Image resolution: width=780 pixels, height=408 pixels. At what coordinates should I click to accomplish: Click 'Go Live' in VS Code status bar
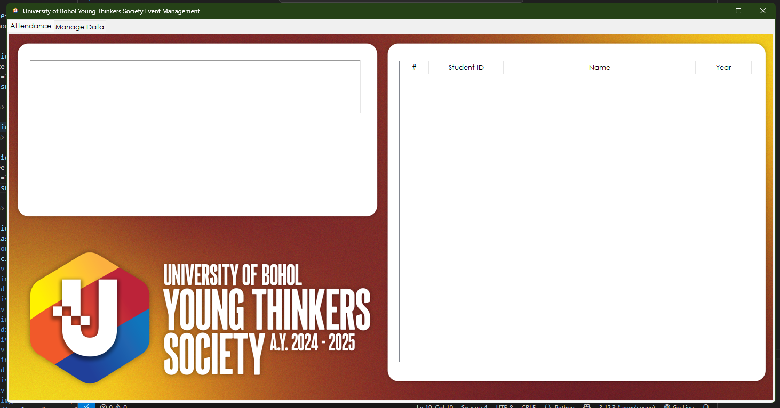pos(679,406)
